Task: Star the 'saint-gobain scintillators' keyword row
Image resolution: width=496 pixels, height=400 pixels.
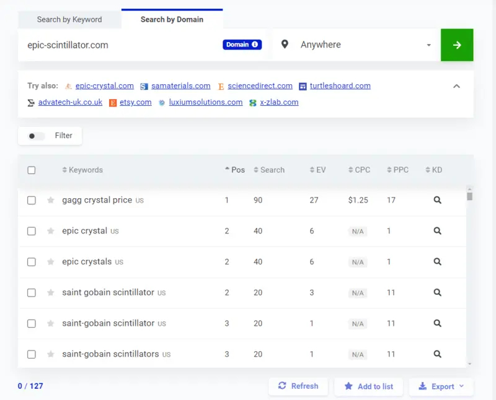Action: [x=51, y=354]
